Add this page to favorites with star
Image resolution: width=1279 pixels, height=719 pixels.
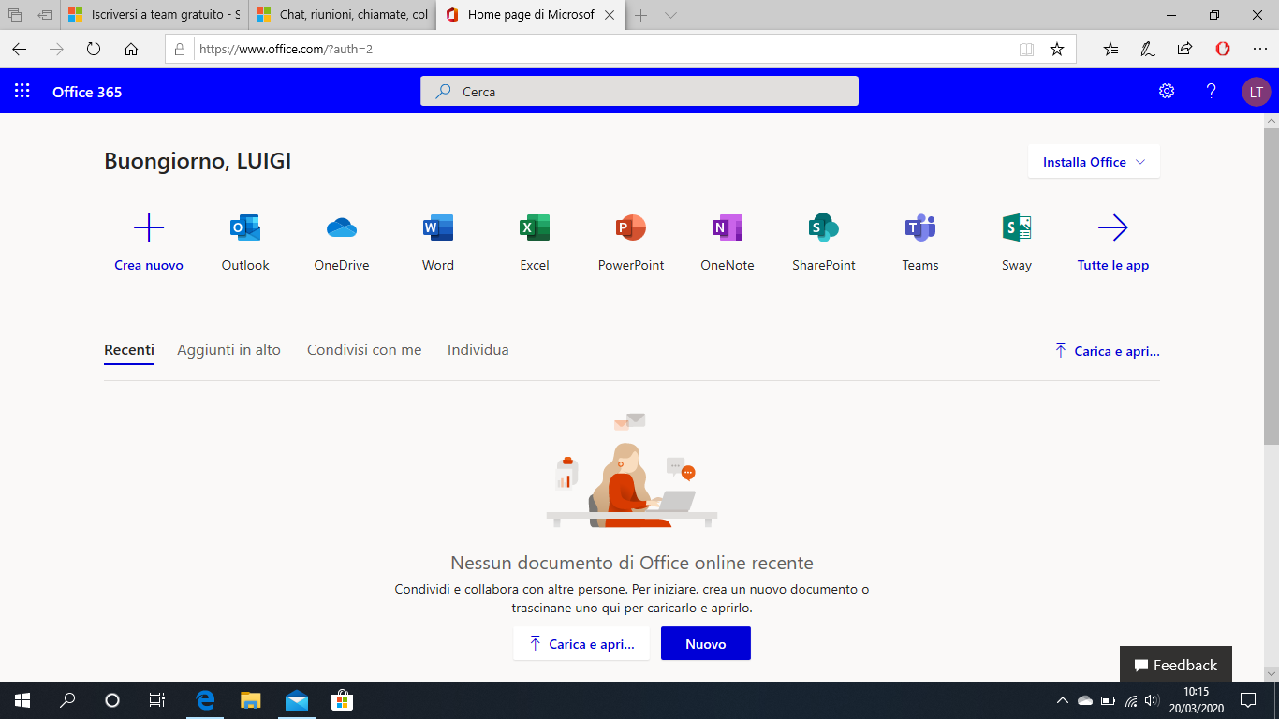pyautogui.click(x=1057, y=50)
